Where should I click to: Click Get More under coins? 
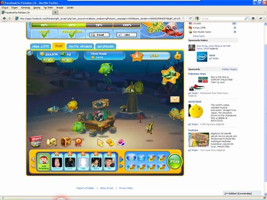(x=48, y=60)
